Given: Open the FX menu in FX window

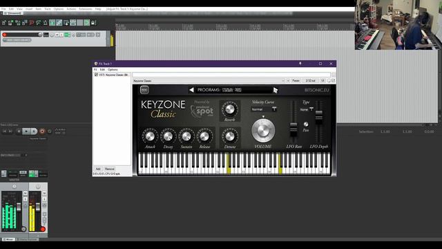Looking at the screenshot, I should tap(95, 69).
